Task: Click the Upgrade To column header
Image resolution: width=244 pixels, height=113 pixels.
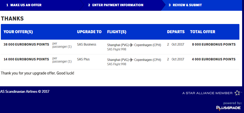Action: (x=89, y=32)
